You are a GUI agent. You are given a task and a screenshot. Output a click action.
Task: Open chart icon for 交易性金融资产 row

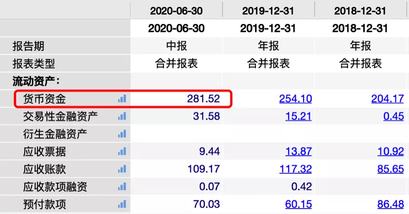coord(122,116)
